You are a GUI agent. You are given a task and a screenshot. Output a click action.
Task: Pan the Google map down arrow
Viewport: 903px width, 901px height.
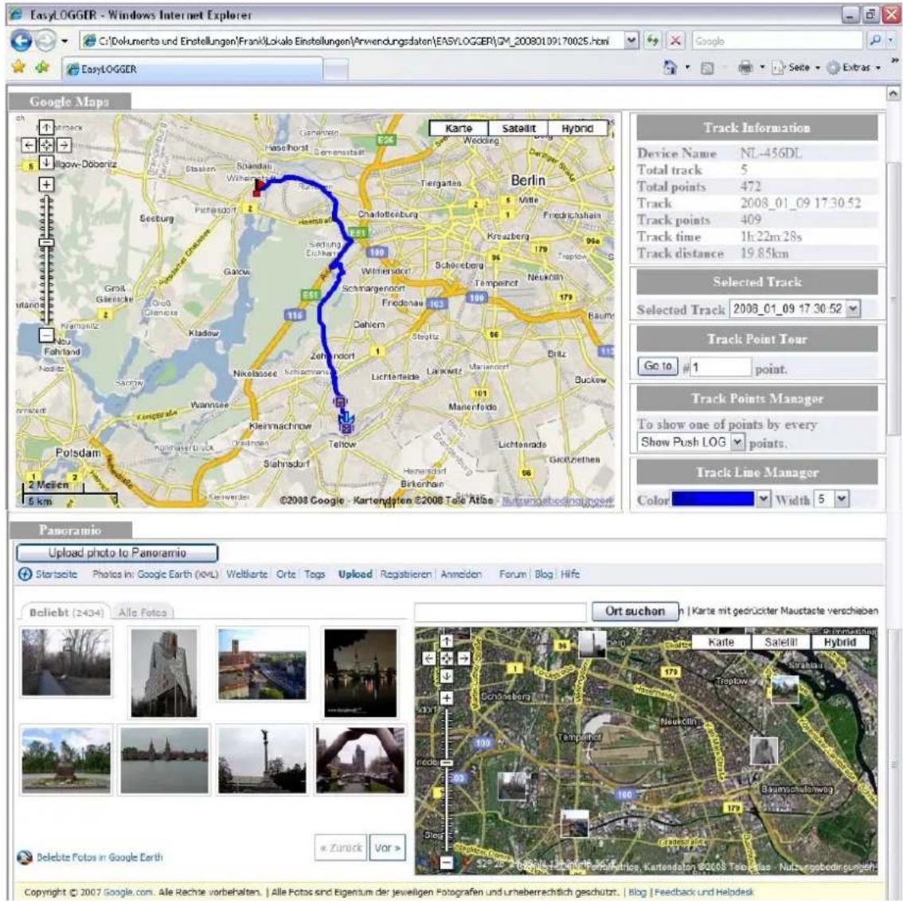(x=46, y=163)
